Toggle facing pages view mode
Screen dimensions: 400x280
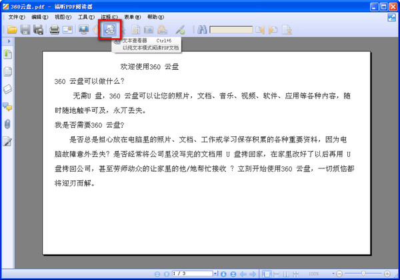pos(286,274)
